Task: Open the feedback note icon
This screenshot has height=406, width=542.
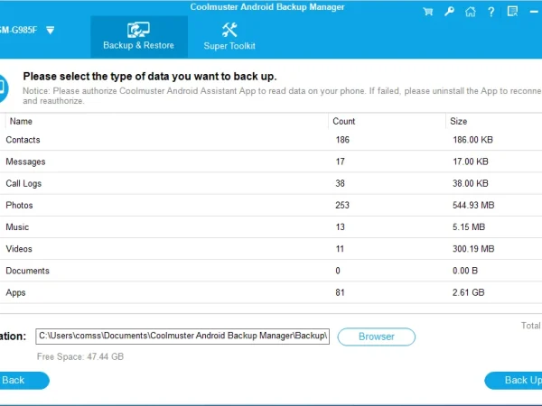Action: 513,12
